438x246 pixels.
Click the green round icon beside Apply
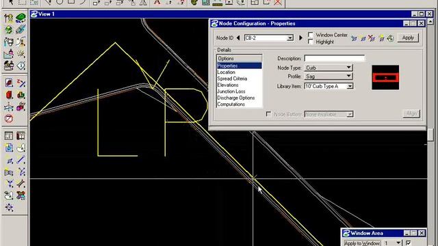[x=390, y=38]
